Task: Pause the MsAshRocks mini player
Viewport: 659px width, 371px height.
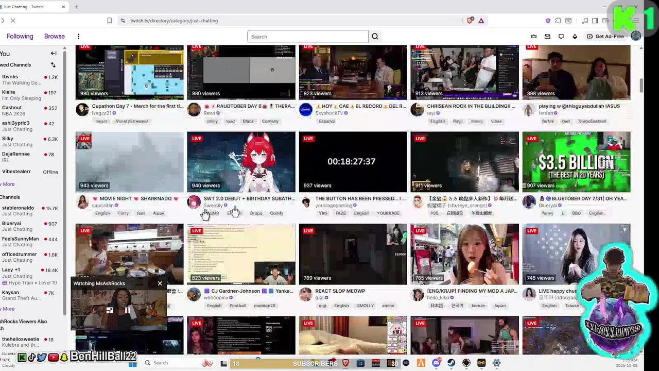Action: pos(127,310)
